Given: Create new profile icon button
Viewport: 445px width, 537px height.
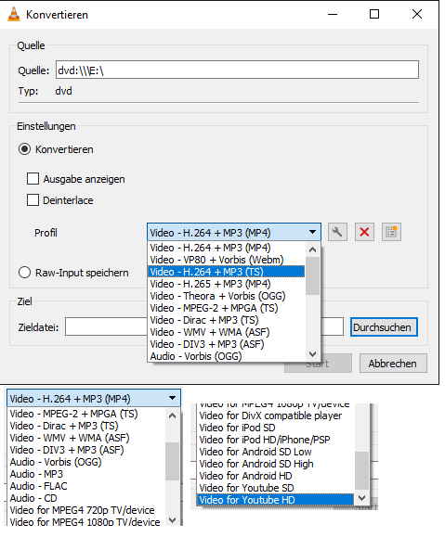Looking at the screenshot, I should (391, 232).
